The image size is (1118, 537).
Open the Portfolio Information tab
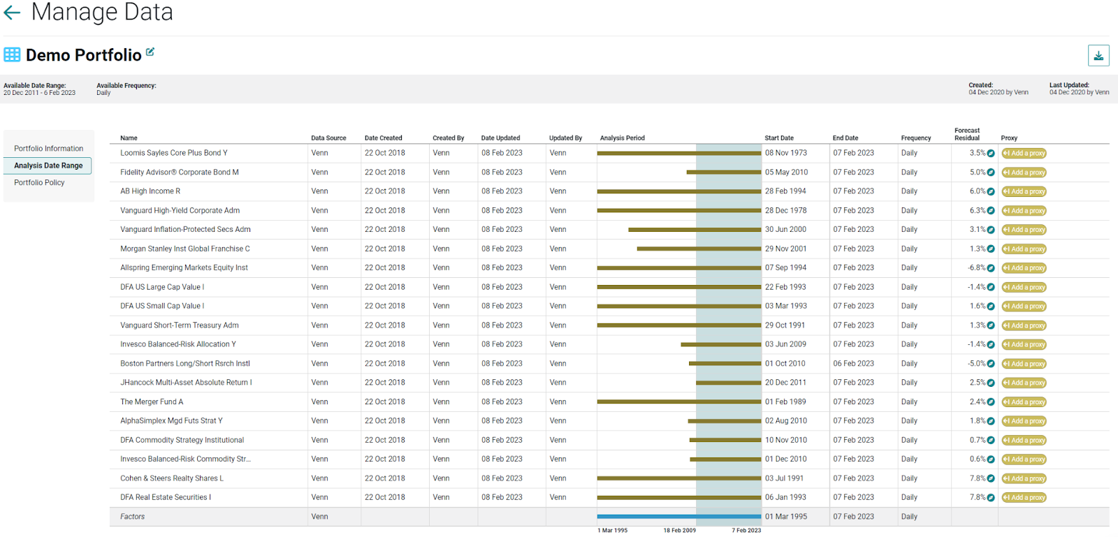[48, 149]
